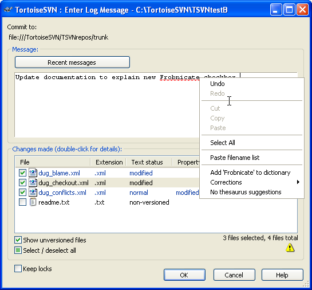Click the misspelled word Frobnicate
The height and width of the screenshot is (290, 312).
tap(180, 77)
